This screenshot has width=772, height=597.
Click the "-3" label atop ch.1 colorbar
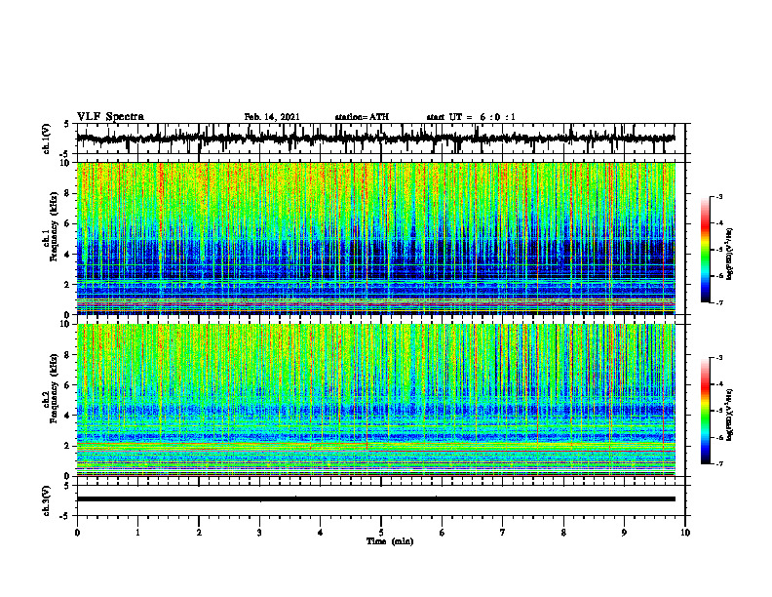coord(719,197)
